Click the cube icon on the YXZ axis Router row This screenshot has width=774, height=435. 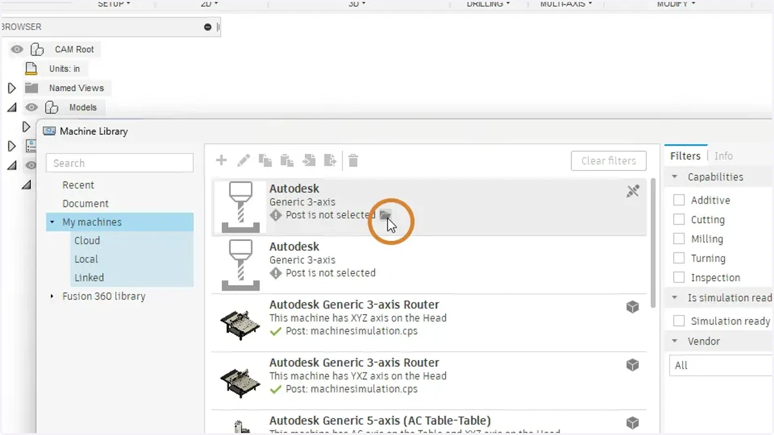pyautogui.click(x=633, y=365)
